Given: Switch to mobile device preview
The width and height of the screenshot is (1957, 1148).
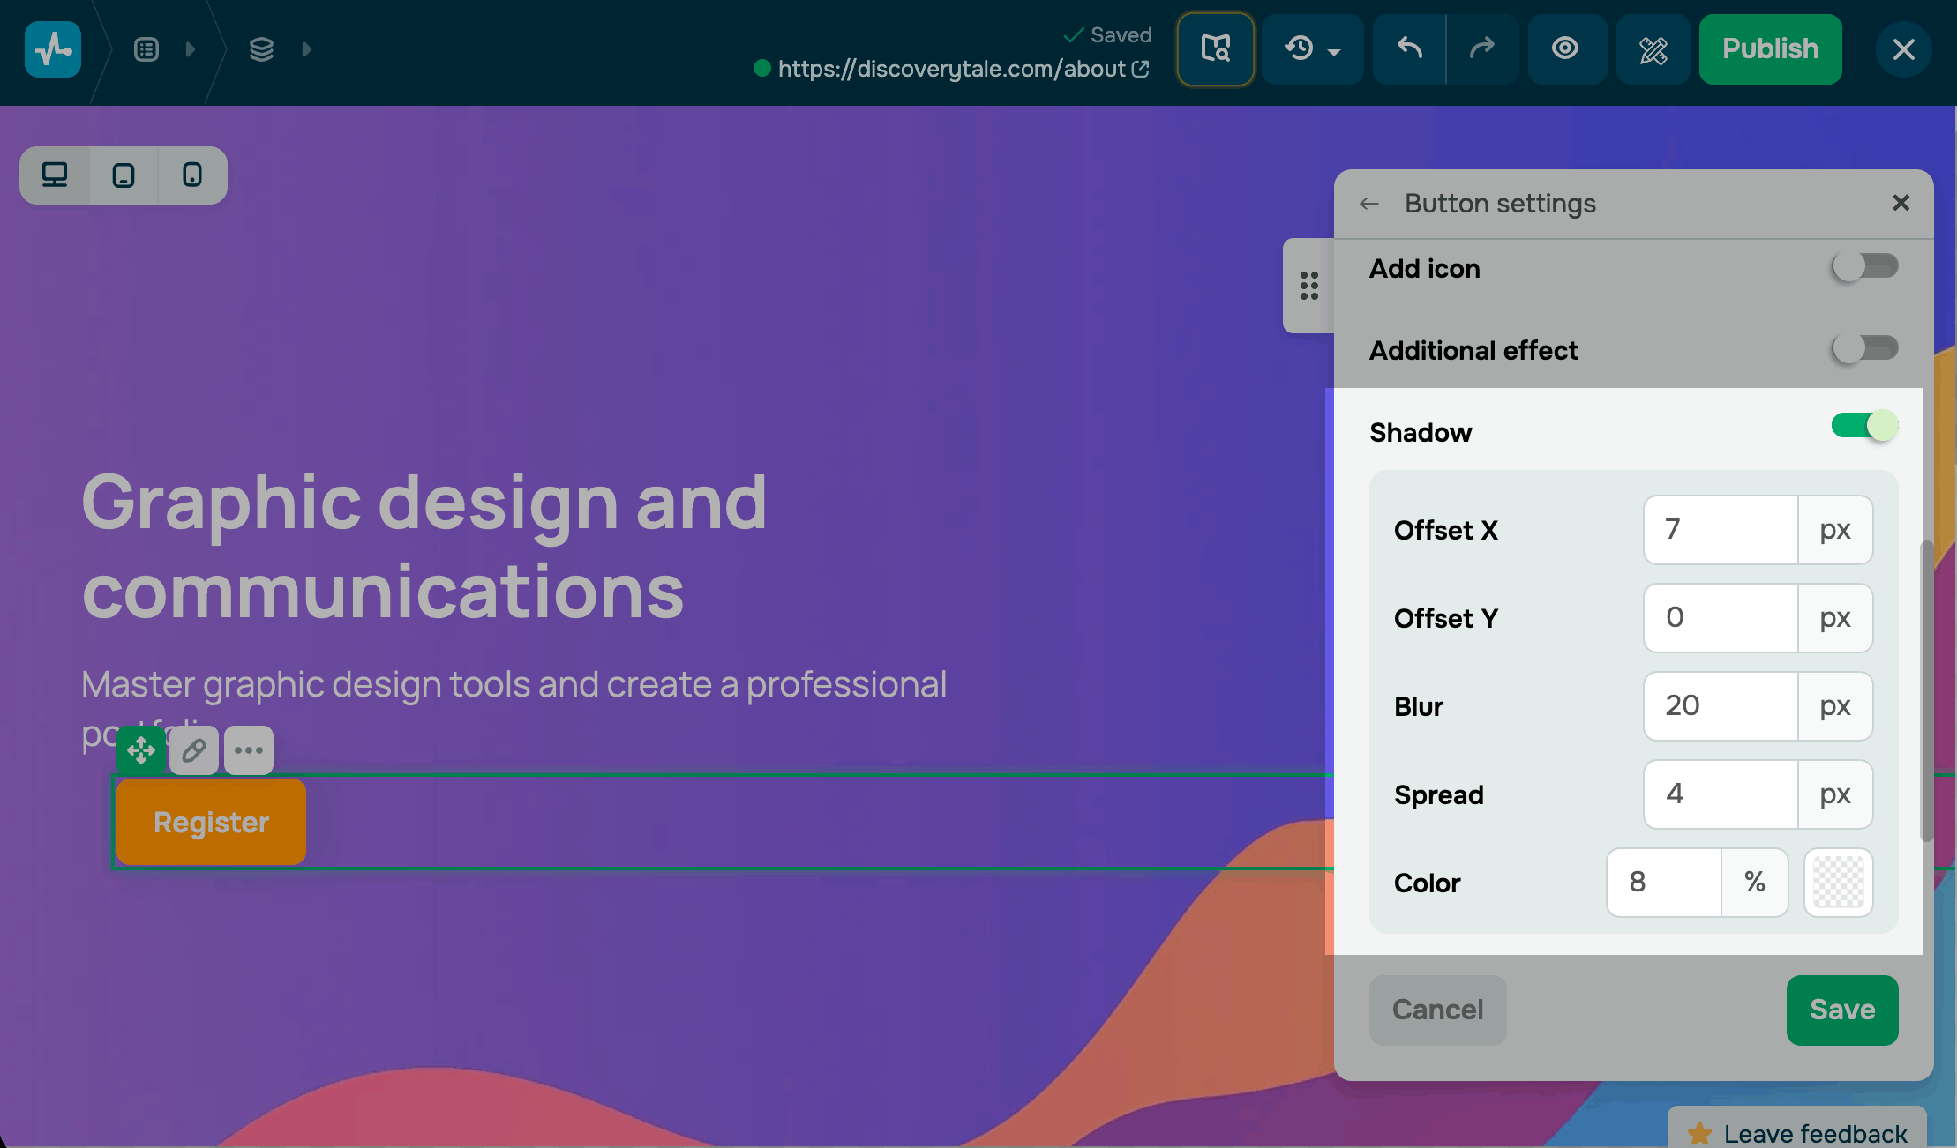Looking at the screenshot, I should tap(192, 175).
